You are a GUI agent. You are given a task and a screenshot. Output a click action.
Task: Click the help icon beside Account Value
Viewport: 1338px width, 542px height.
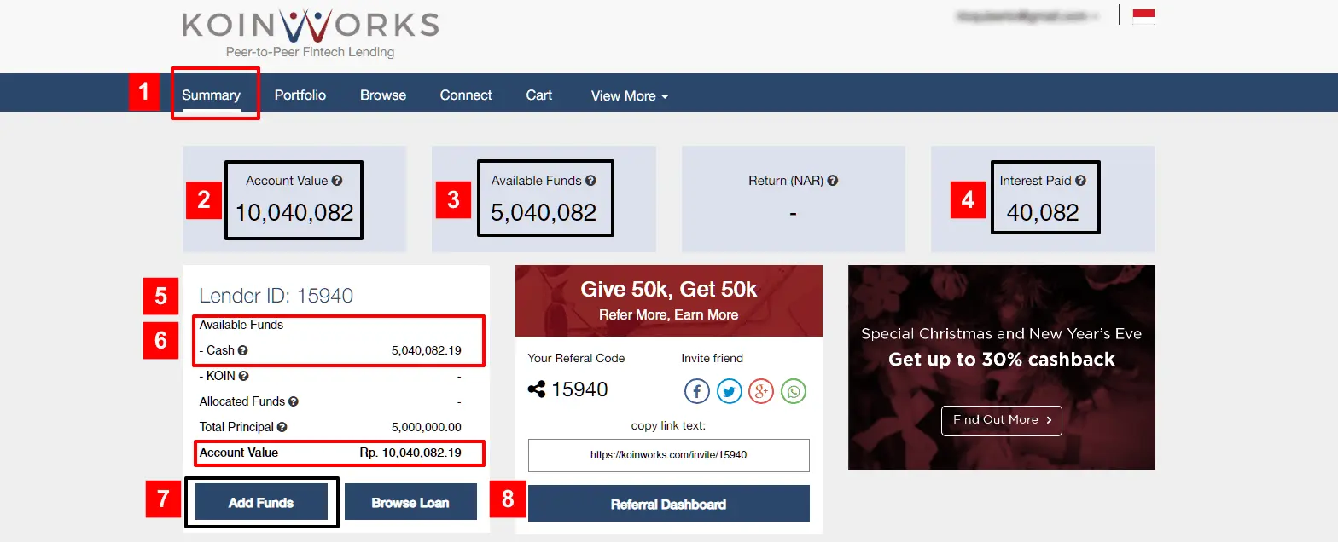(337, 181)
